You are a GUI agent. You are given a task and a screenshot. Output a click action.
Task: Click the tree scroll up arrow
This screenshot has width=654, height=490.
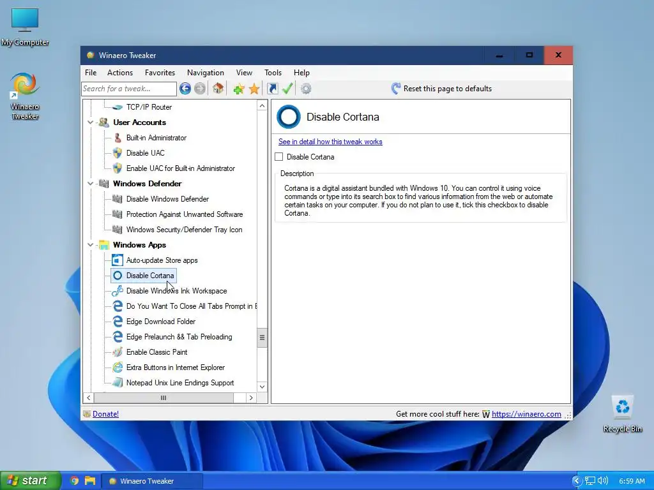[262, 106]
